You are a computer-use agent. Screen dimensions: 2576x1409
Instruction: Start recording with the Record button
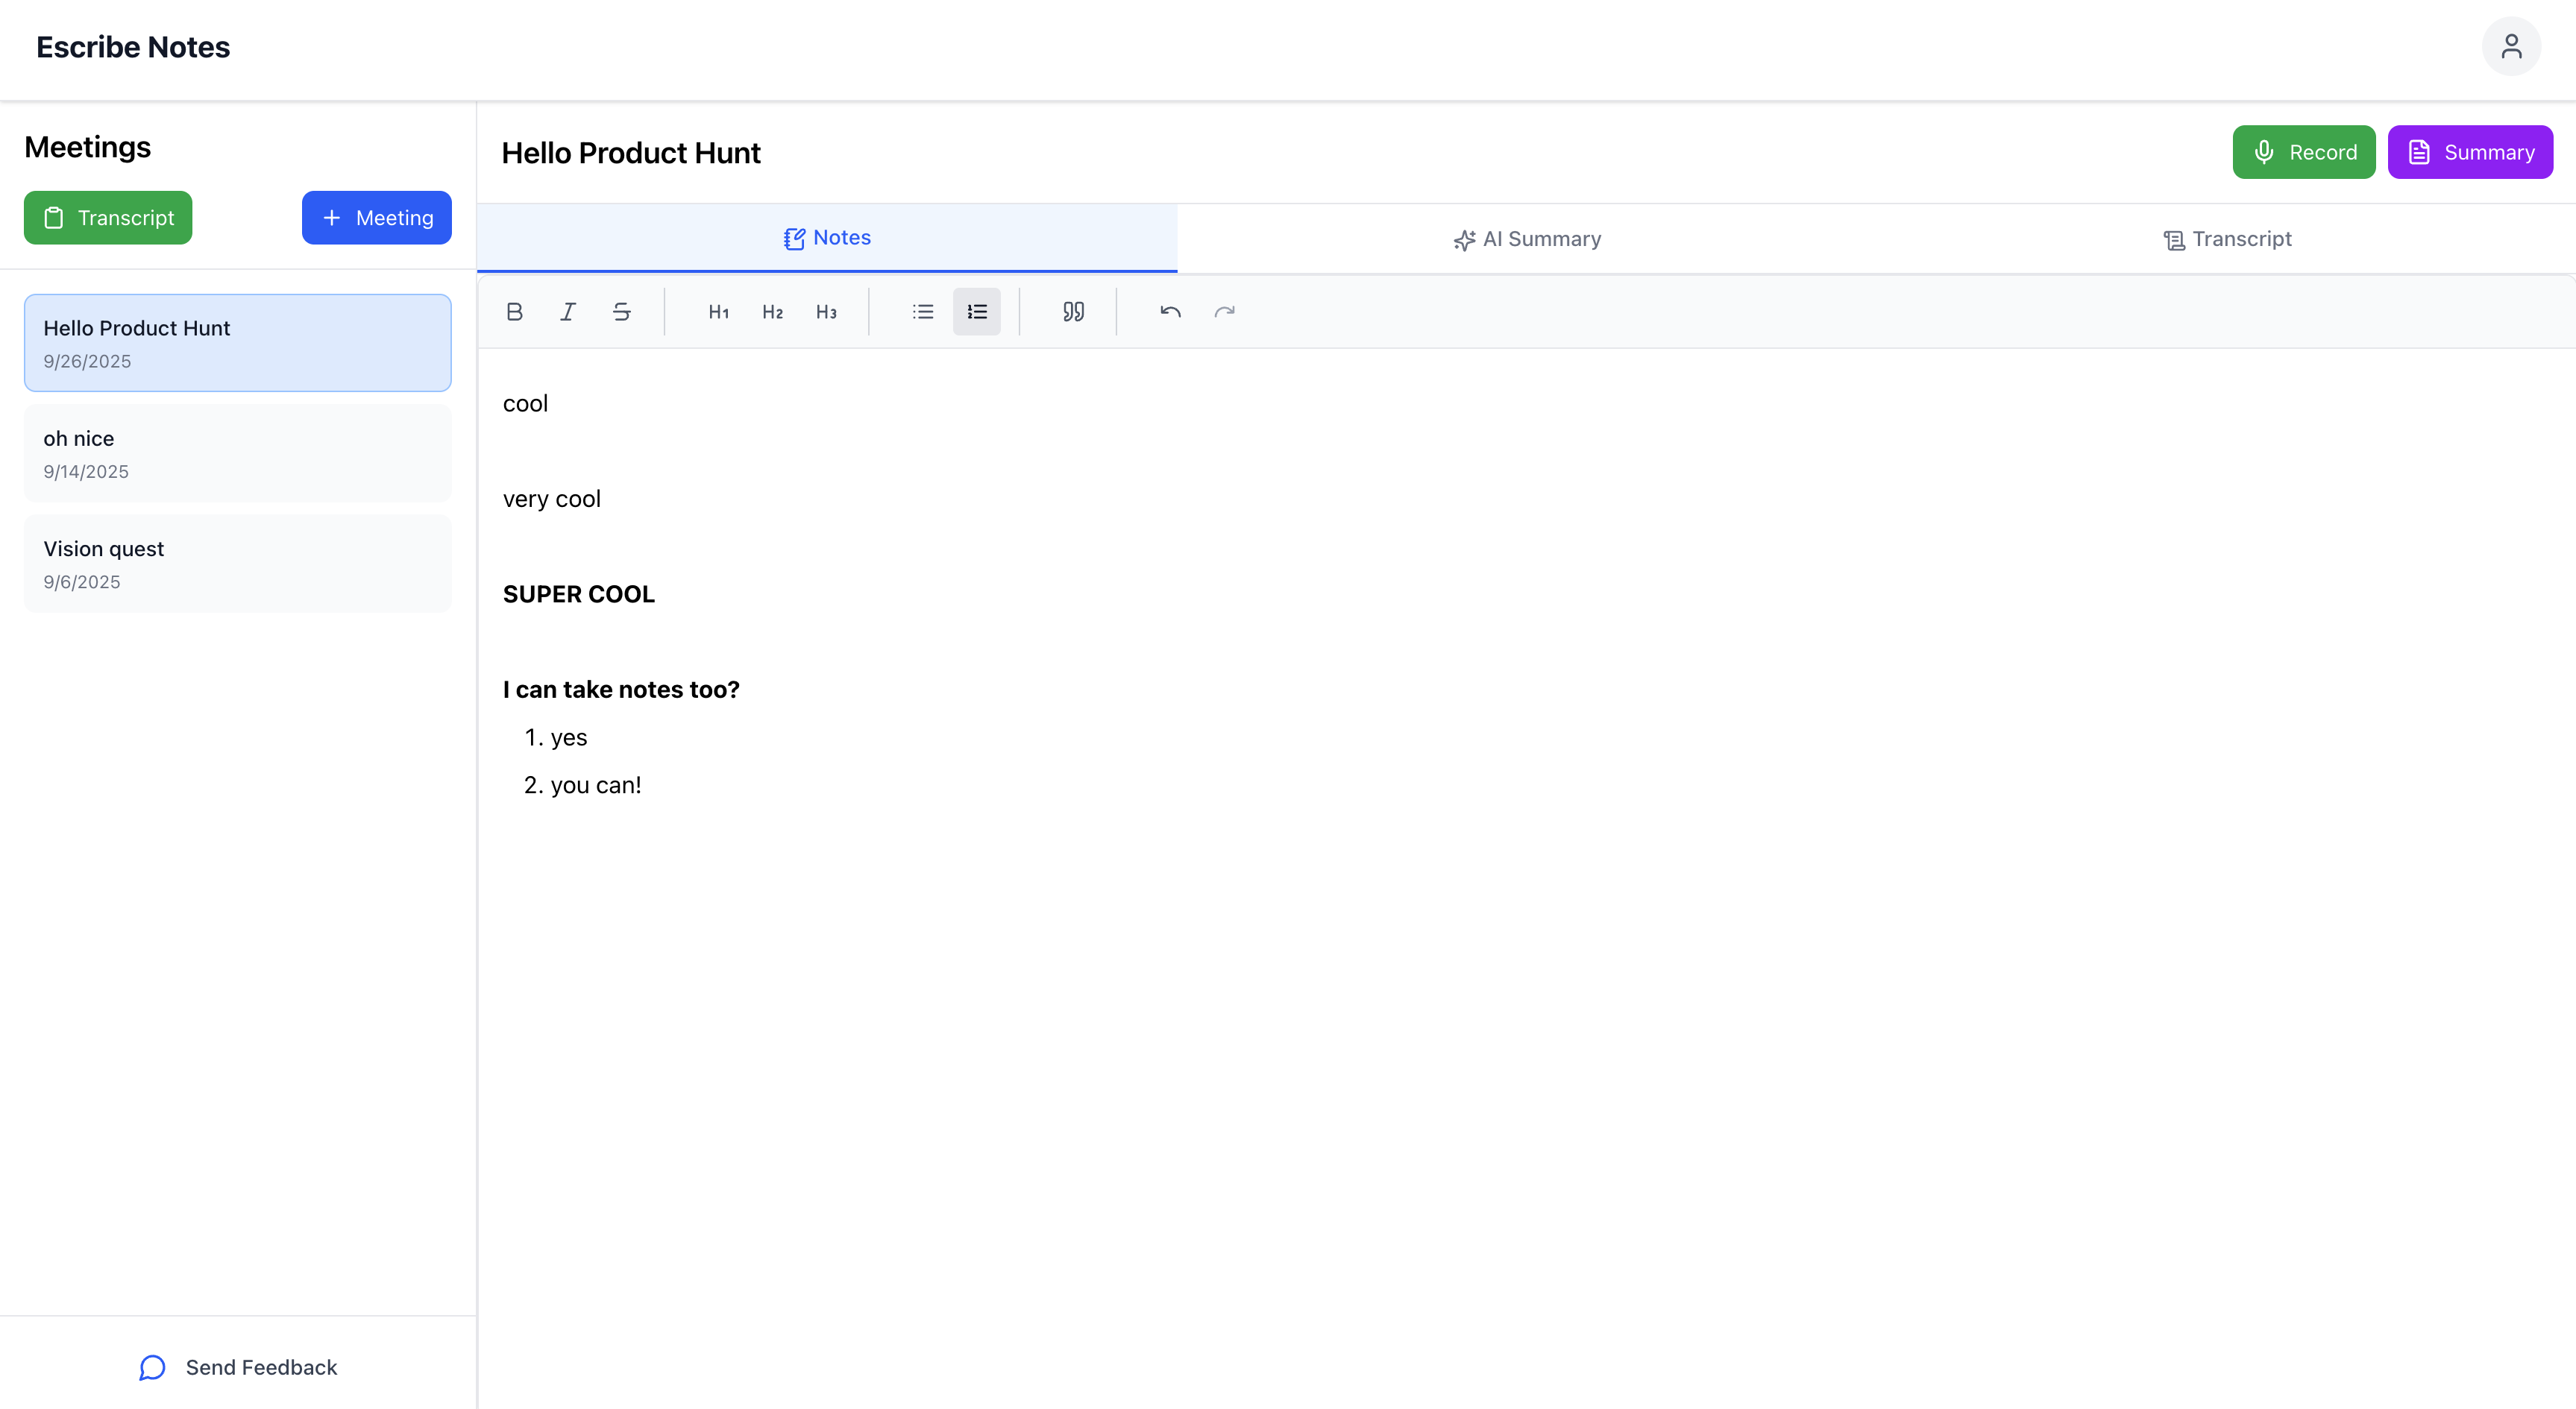click(x=2303, y=152)
